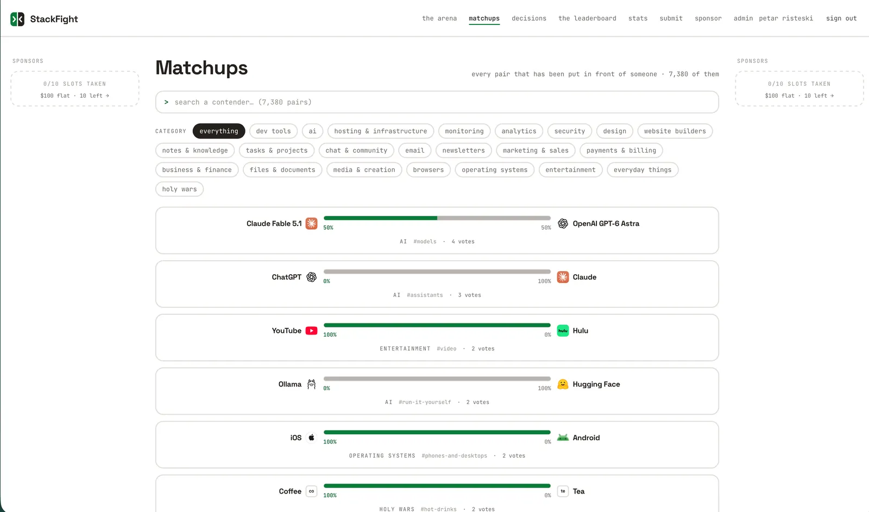Filter by files & documents
This screenshot has height=512, width=869.
point(282,170)
